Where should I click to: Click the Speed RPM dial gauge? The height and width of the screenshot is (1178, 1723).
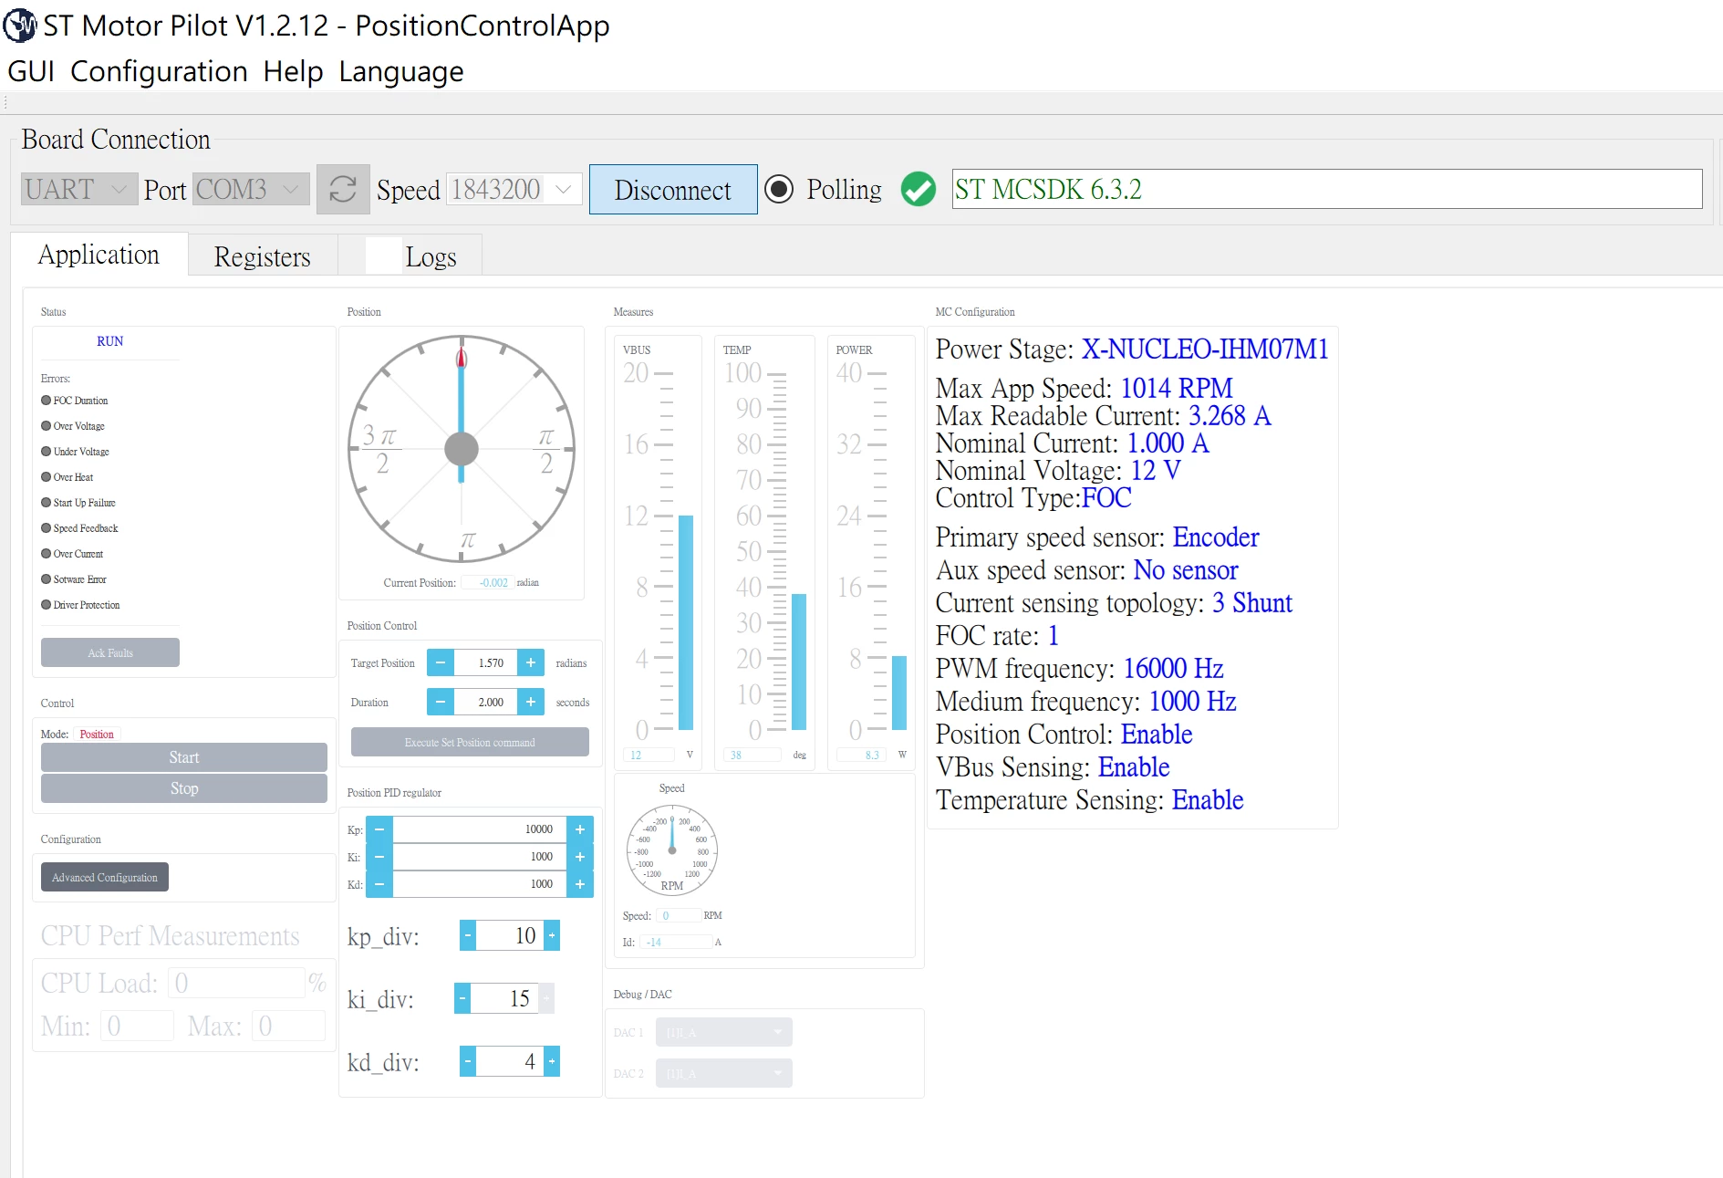[x=672, y=850]
